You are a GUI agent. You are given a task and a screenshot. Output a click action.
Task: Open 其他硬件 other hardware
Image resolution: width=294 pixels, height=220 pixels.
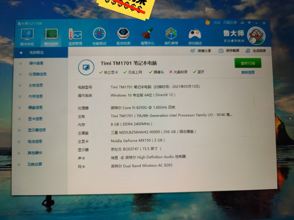[35, 153]
